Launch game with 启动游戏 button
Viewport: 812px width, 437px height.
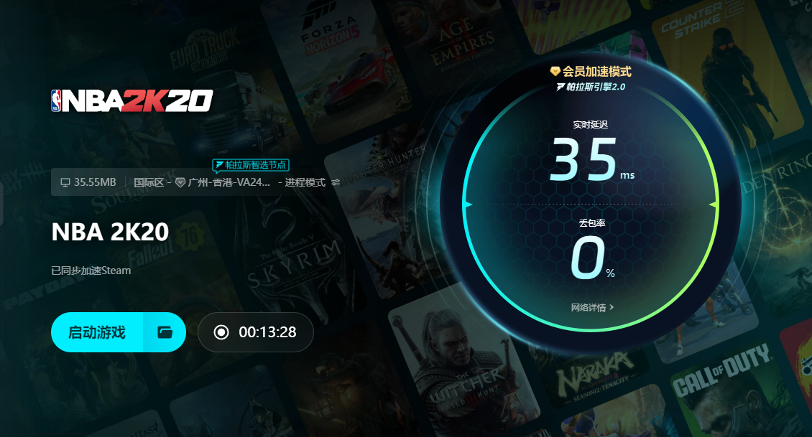[97, 332]
